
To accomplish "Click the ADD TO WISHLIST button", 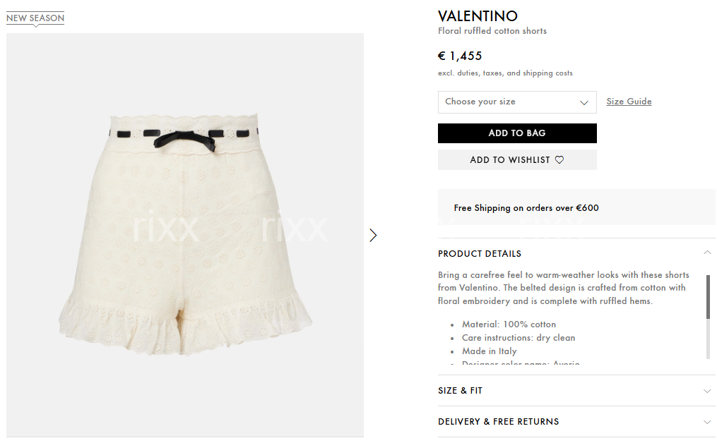I will (x=517, y=160).
